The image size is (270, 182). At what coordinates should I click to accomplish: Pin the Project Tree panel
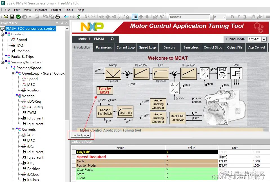62,23
